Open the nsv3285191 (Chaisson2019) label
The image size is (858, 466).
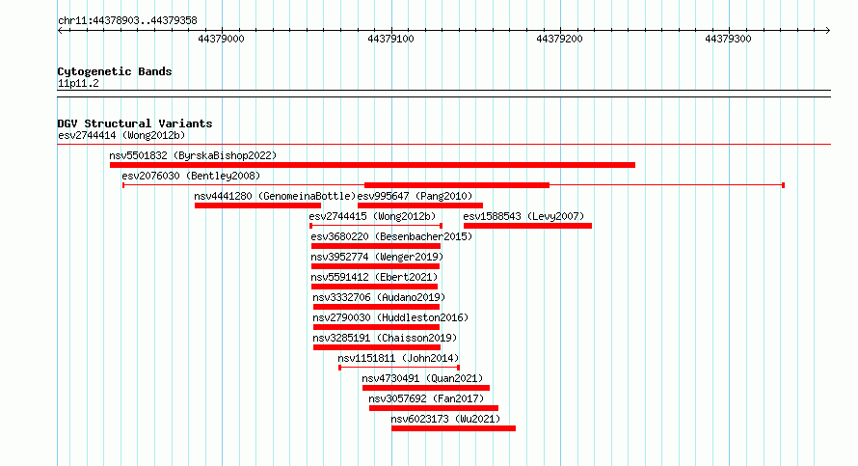[x=385, y=338]
